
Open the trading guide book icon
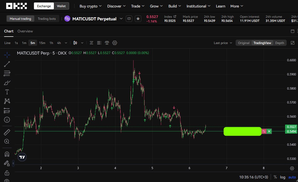tap(129, 19)
